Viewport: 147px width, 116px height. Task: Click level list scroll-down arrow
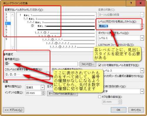coord(12,48)
